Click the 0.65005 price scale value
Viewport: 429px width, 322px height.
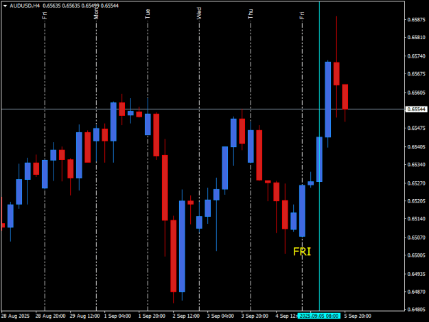(417, 255)
